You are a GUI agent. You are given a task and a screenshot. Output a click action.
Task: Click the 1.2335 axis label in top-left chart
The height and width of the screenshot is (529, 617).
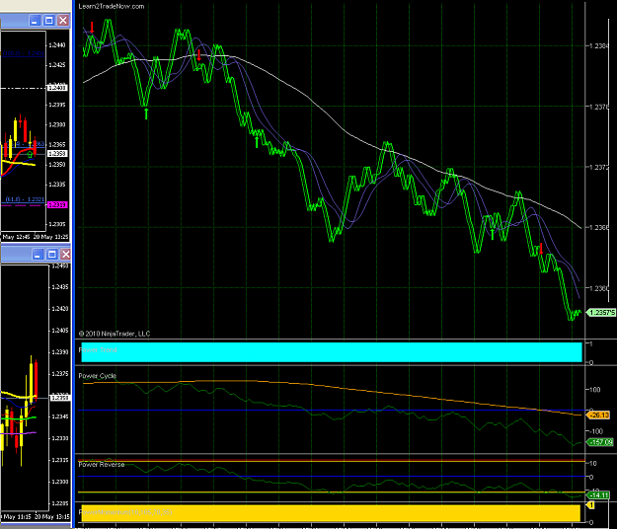coord(57,185)
